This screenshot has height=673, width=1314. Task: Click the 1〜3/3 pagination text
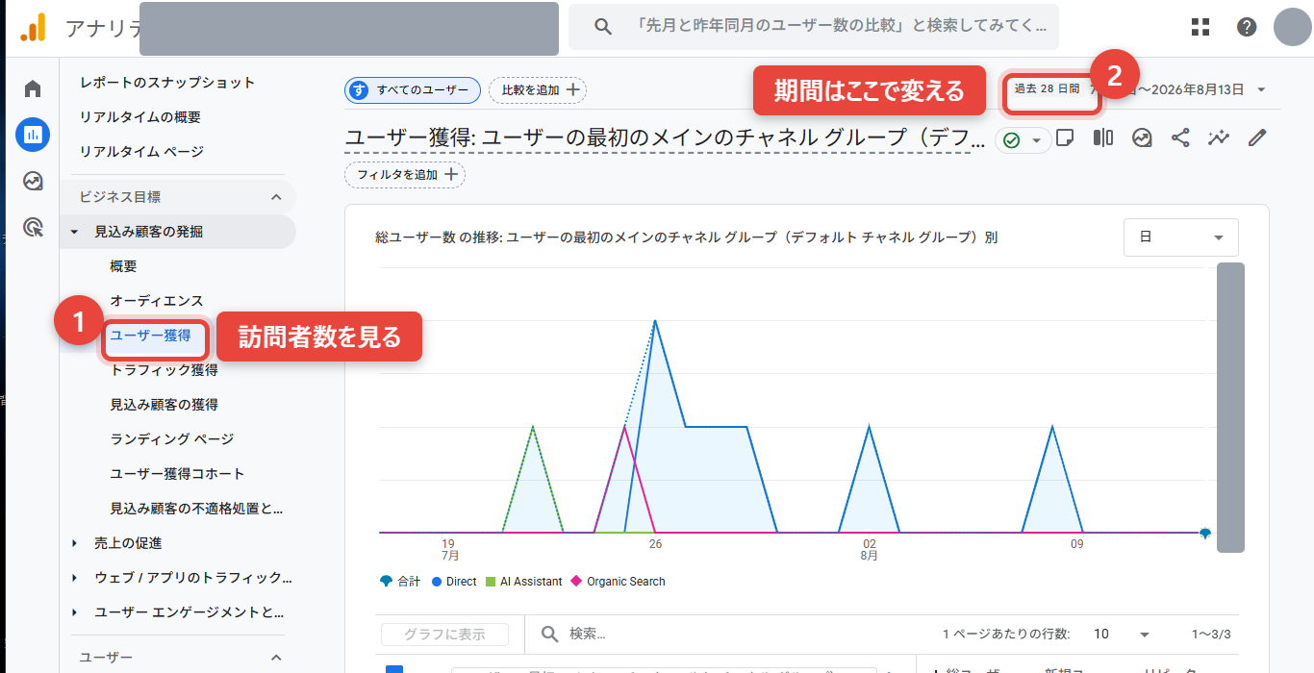(x=1211, y=635)
